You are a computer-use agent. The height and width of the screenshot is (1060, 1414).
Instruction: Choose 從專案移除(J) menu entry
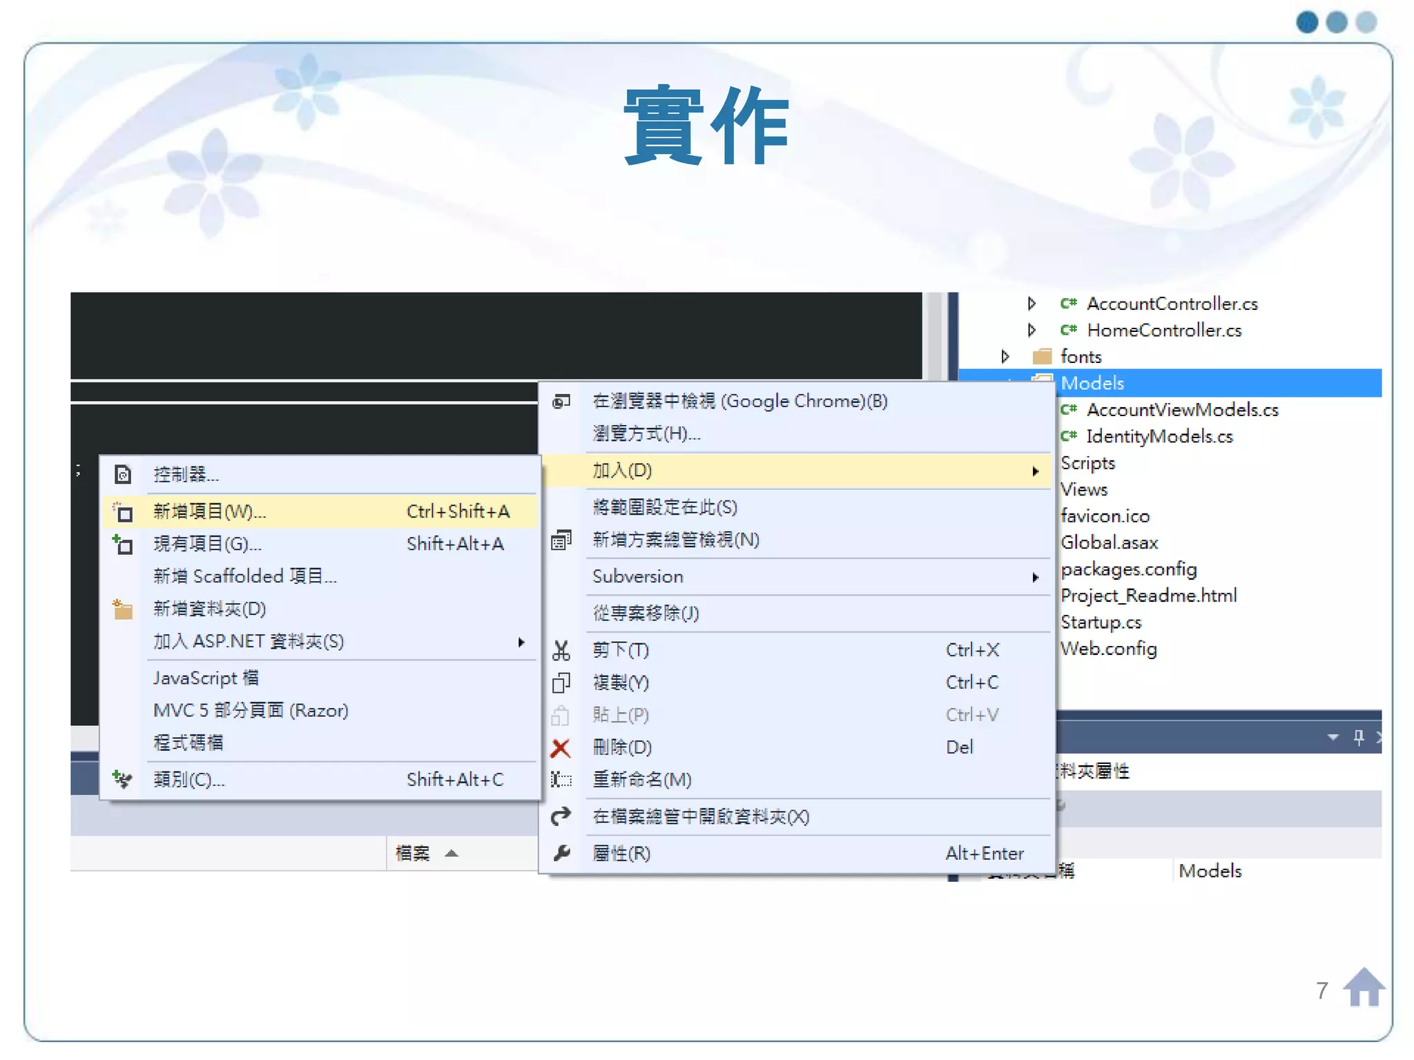click(797, 614)
